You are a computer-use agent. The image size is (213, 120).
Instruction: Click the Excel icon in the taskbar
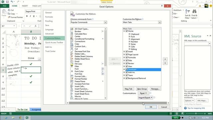click(x=27, y=118)
